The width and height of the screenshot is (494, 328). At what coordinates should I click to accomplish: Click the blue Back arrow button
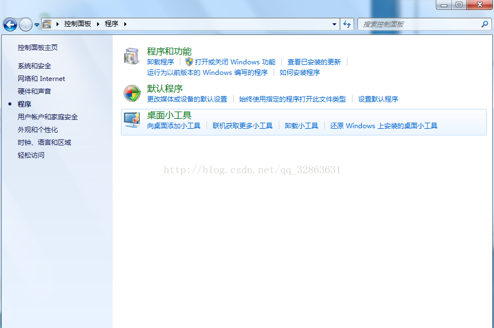click(x=10, y=24)
